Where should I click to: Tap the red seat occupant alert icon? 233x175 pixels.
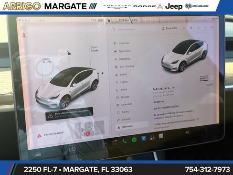pos(88,134)
